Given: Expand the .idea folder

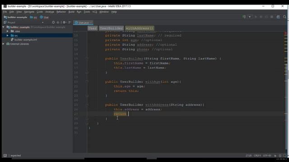Looking at the screenshot, I should coord(8,31).
